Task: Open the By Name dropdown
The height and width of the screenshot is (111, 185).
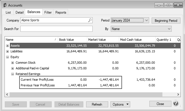Action: coord(141,29)
